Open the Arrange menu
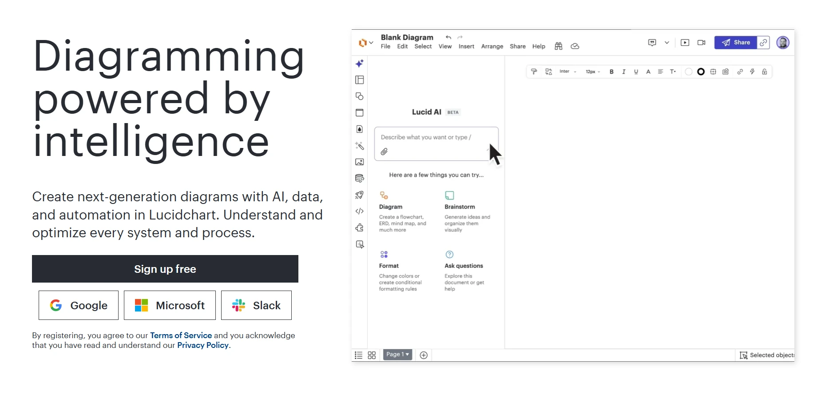Viewport: 825px width, 395px height. [x=492, y=46]
